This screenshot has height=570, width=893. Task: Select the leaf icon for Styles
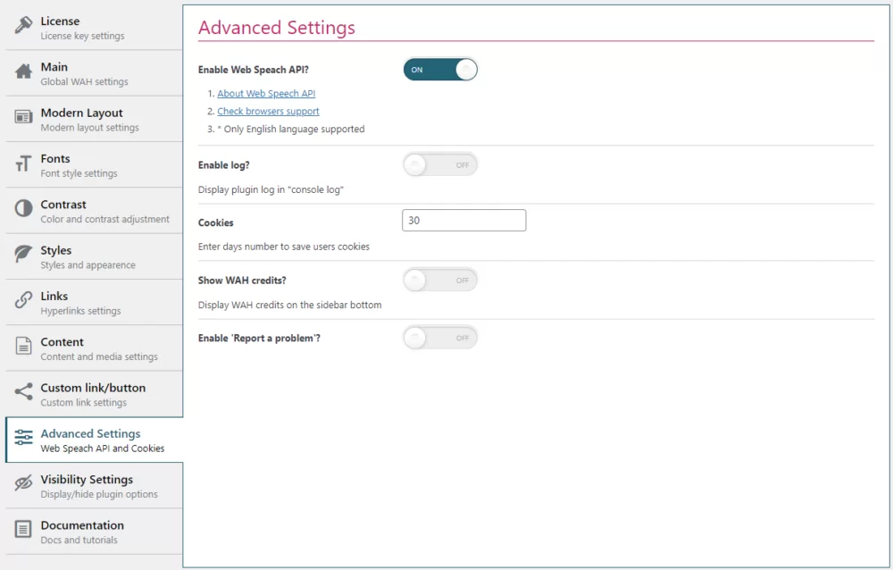(x=22, y=256)
